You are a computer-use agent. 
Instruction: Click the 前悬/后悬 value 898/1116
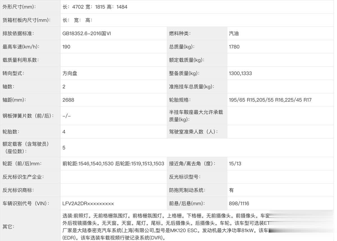click(x=239, y=203)
